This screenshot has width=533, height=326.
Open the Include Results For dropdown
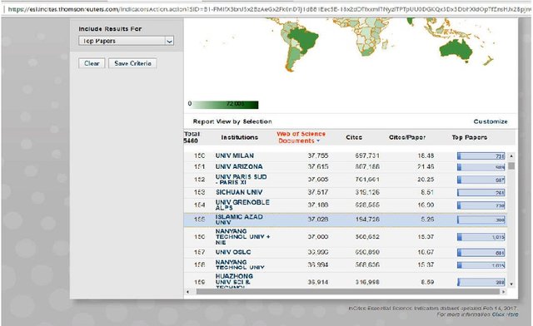(126, 41)
